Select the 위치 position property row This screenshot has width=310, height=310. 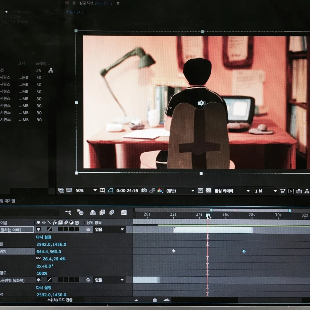[x=17, y=251]
